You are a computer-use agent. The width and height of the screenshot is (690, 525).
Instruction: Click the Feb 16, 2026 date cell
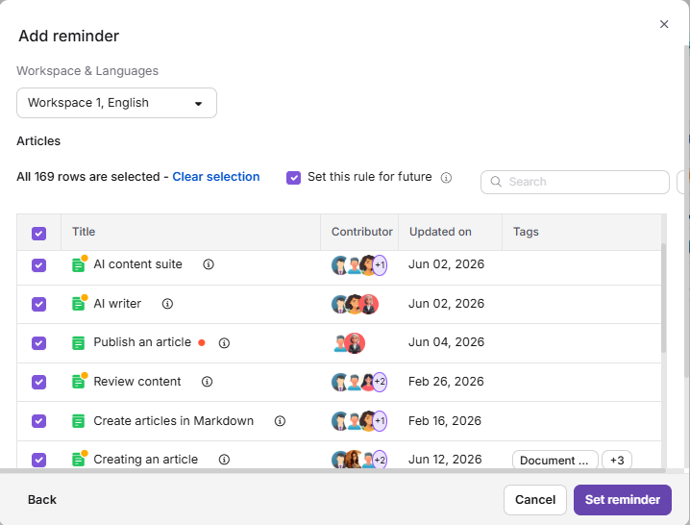tap(444, 420)
